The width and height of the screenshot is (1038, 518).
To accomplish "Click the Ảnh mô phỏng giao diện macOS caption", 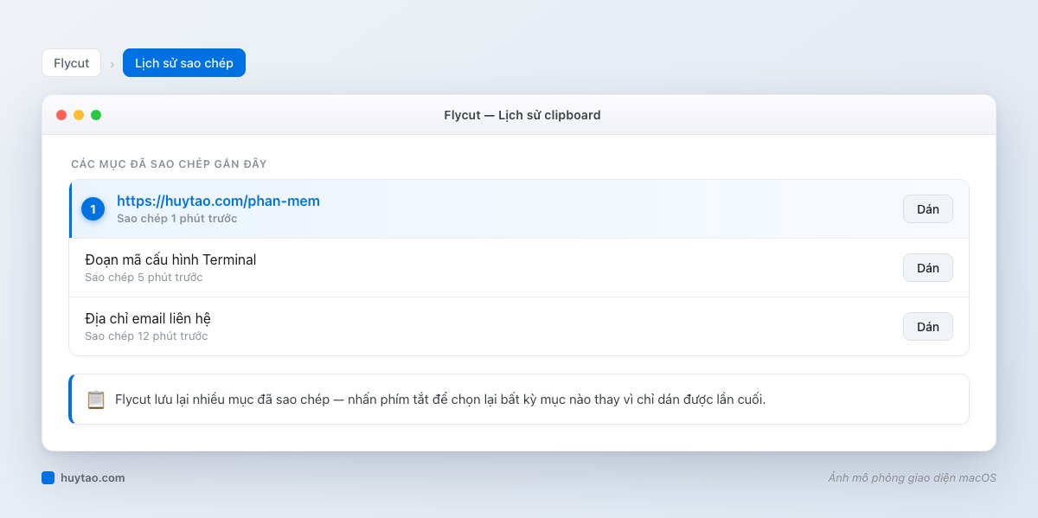I will coord(912,477).
